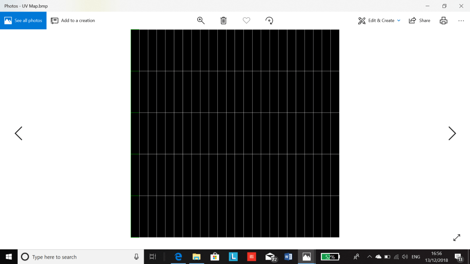Toggle the speaker volume icon in system tray
The width and height of the screenshot is (470, 264).
[404, 256]
